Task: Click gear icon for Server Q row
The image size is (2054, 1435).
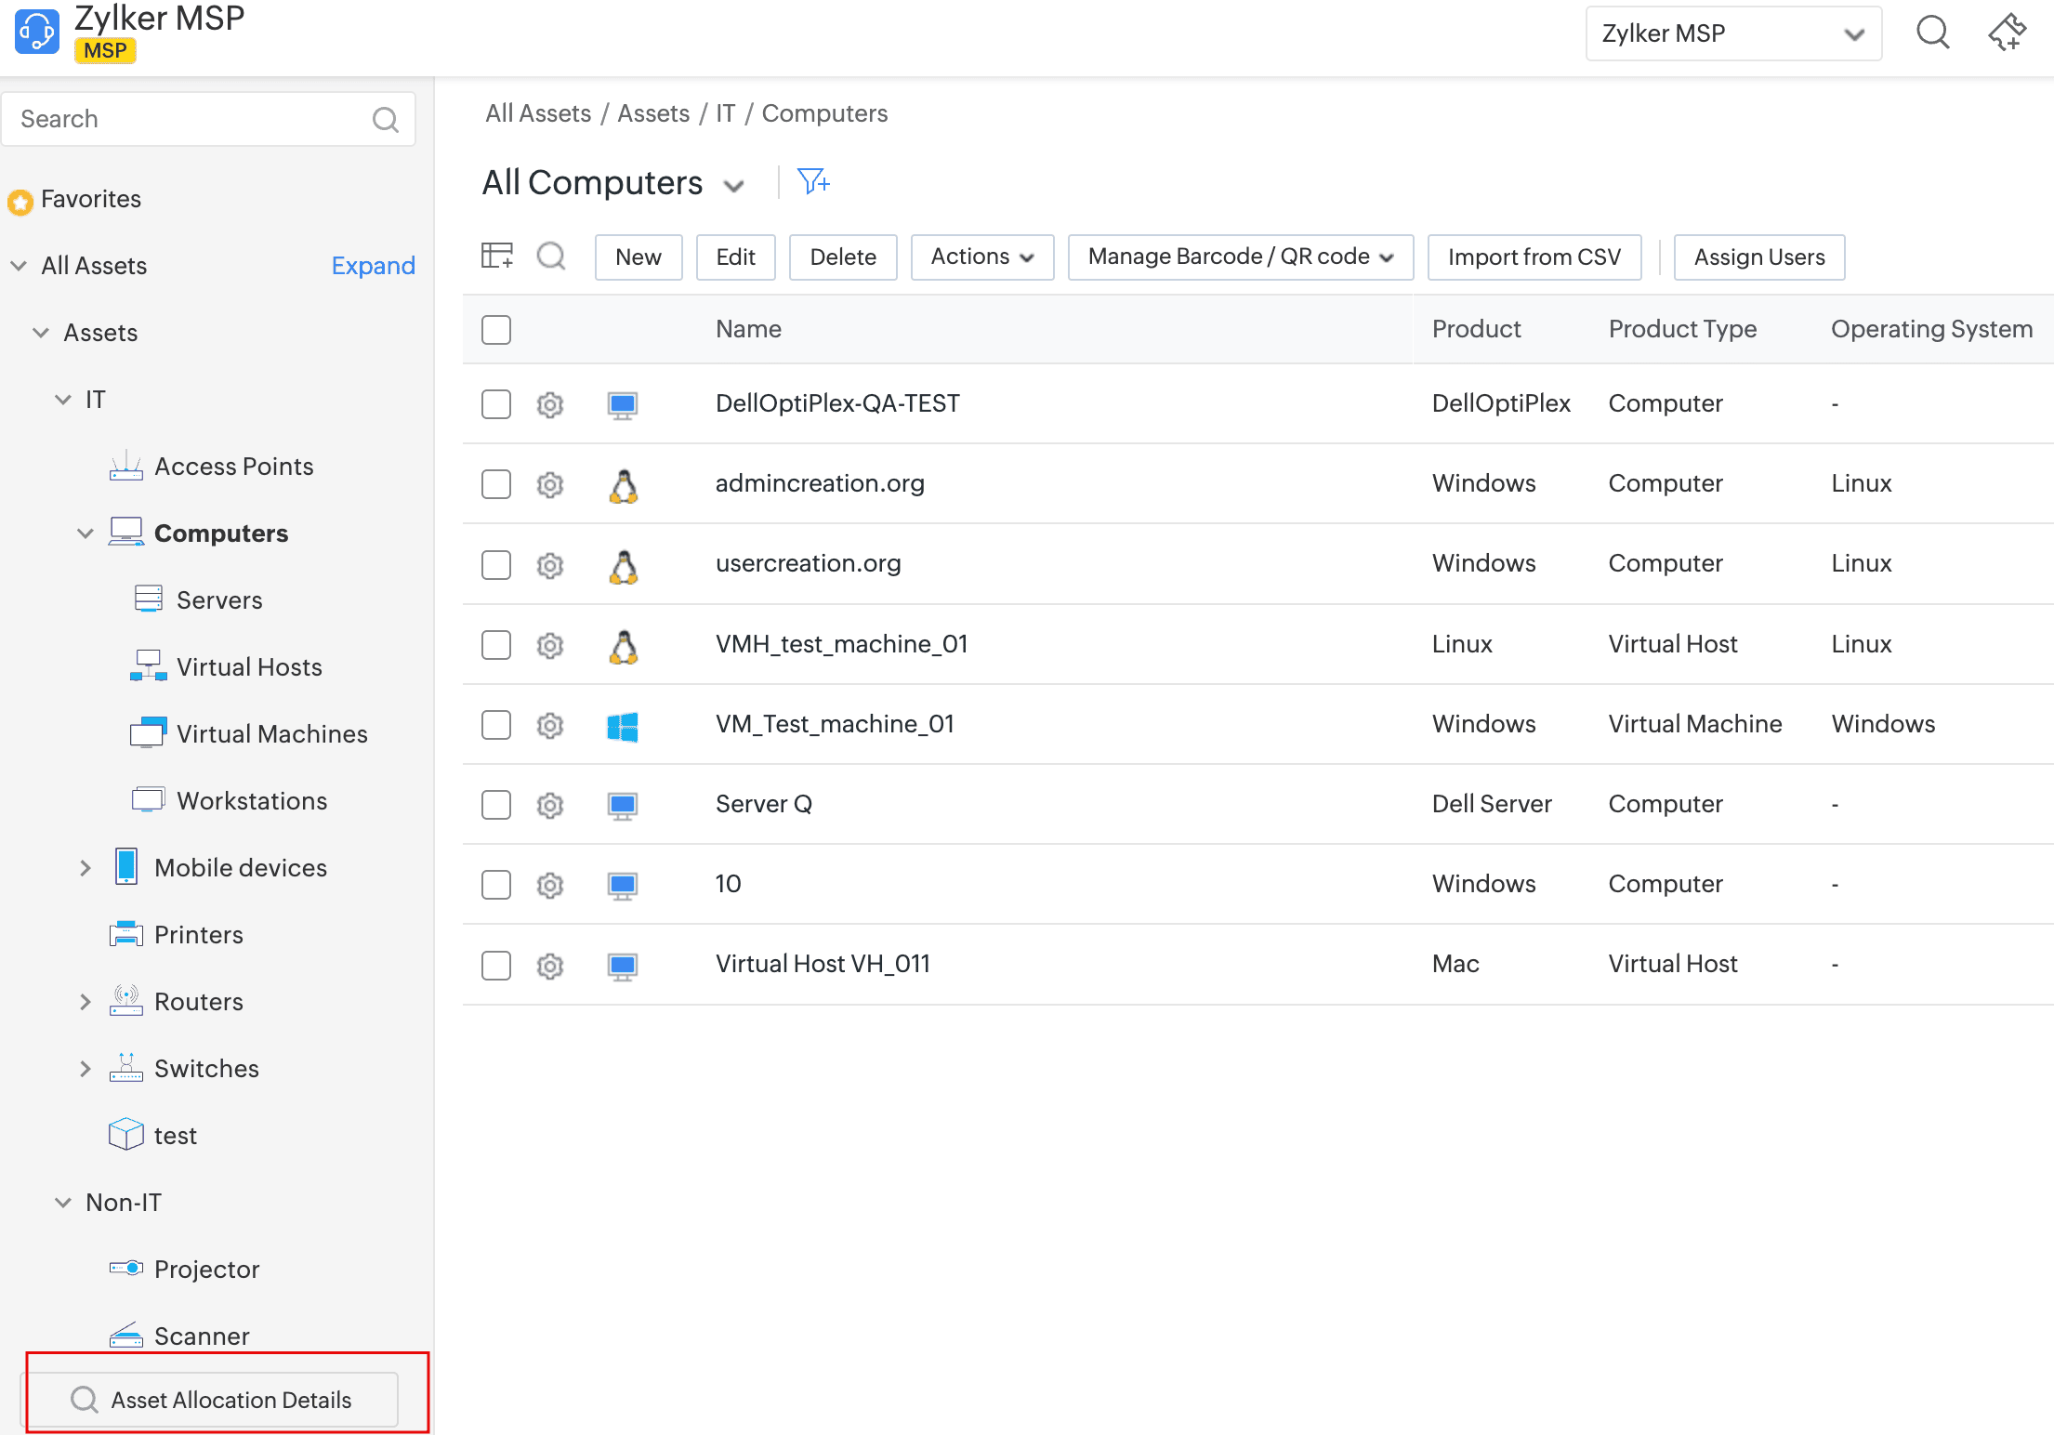Action: click(550, 806)
